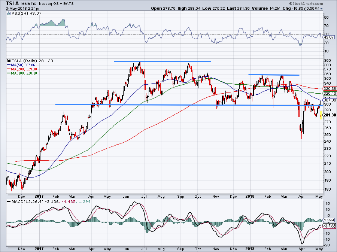Click the Oct label under the MACD panel

point(197,249)
